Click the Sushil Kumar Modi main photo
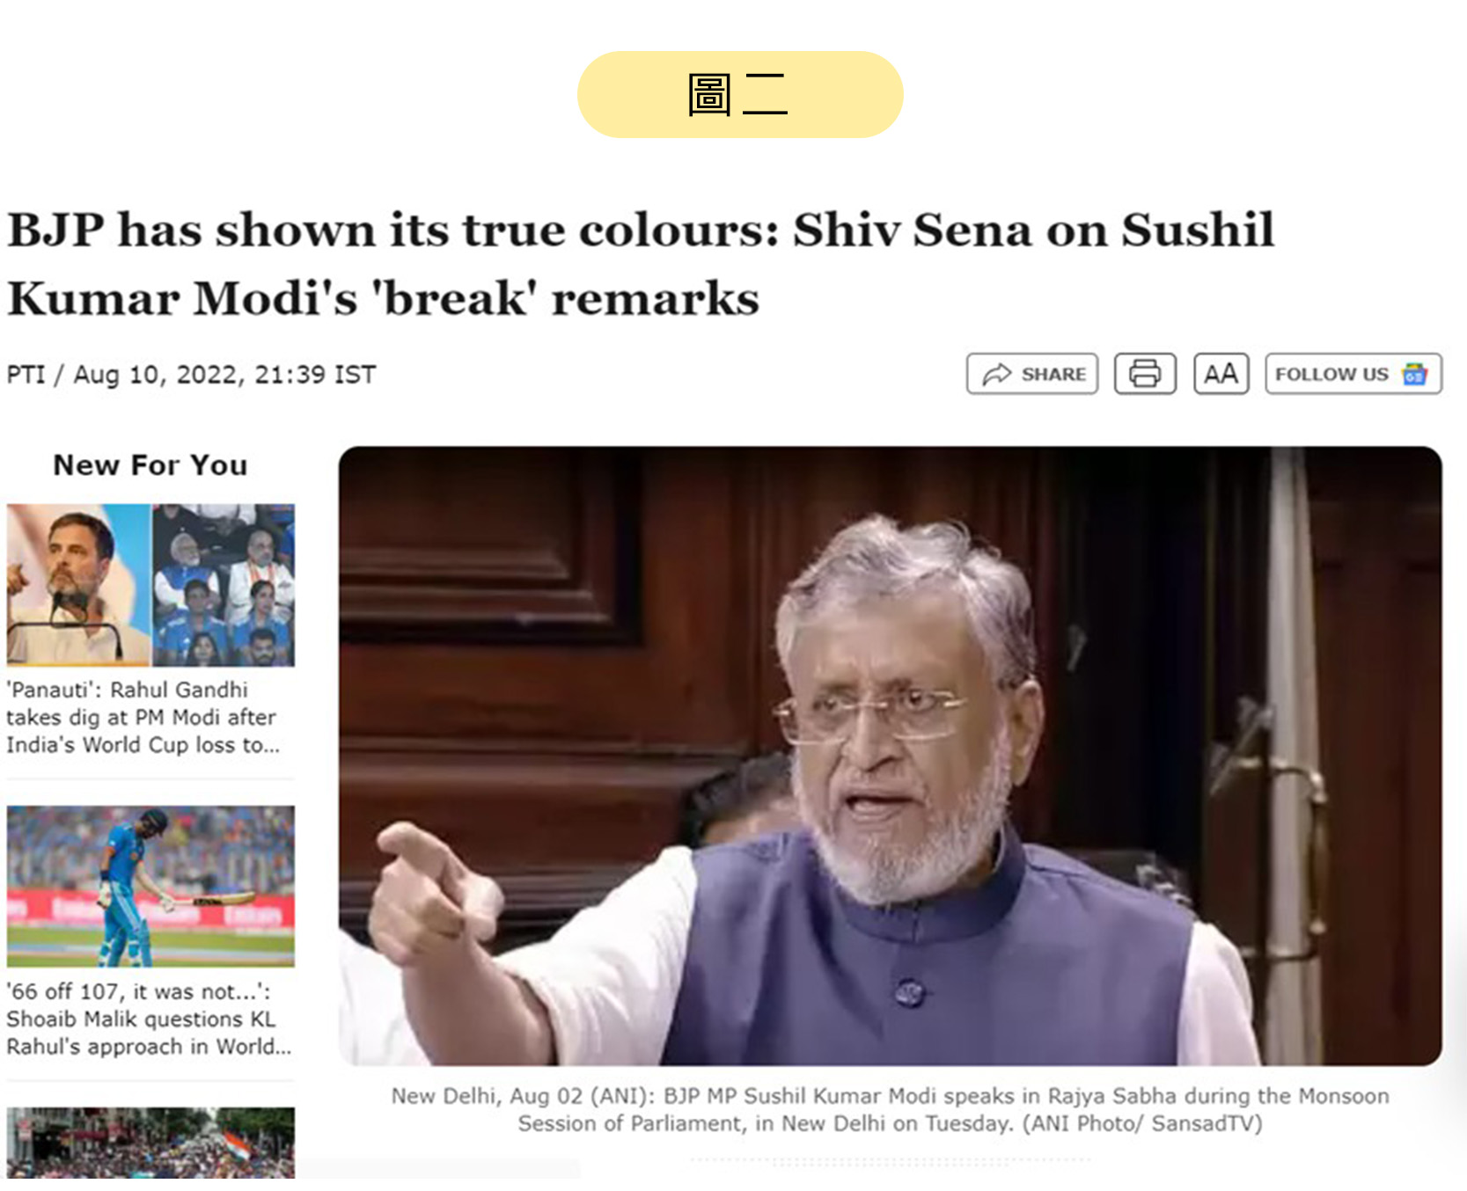This screenshot has height=1191, width=1467. coord(890,756)
